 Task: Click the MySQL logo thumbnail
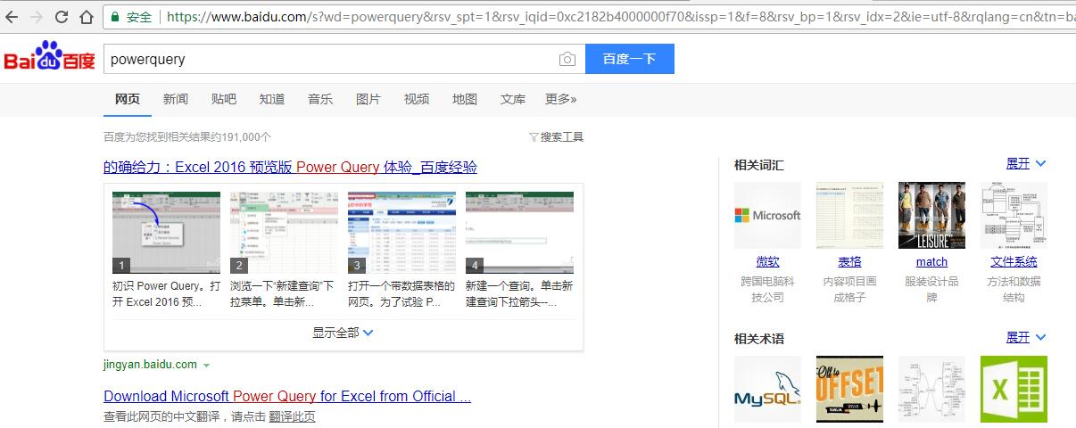click(767, 389)
